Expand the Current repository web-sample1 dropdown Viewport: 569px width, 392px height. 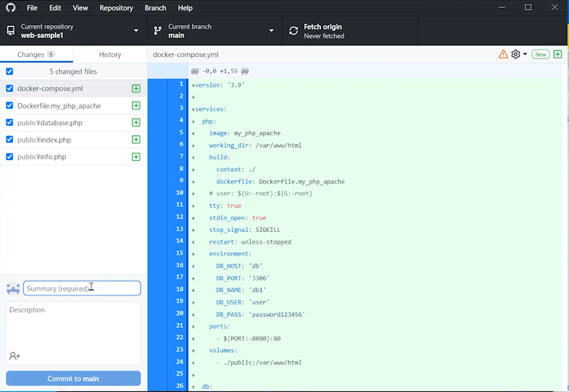[74, 31]
